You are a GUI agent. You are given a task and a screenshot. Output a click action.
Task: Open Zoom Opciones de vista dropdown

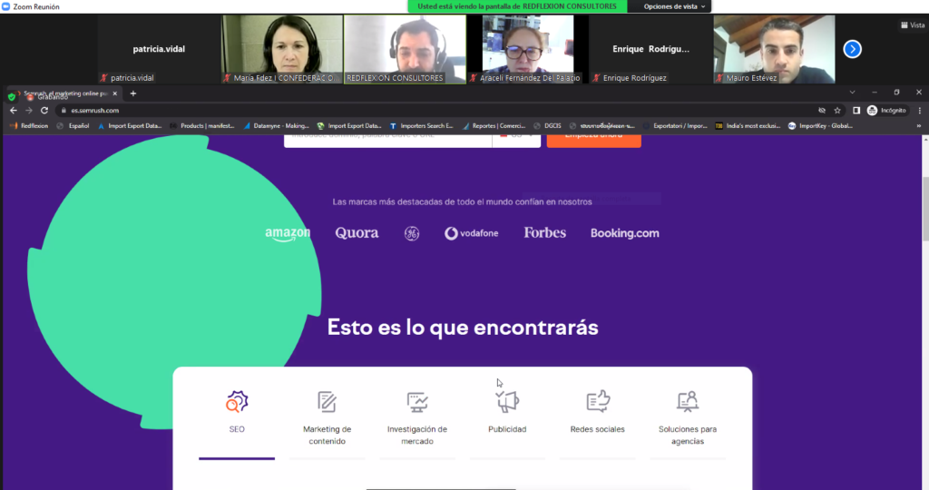tap(674, 6)
